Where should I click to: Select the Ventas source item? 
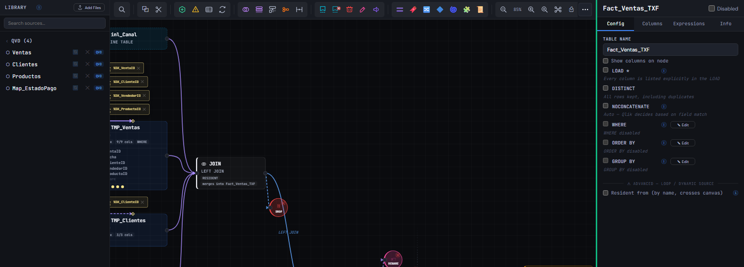tap(22, 52)
